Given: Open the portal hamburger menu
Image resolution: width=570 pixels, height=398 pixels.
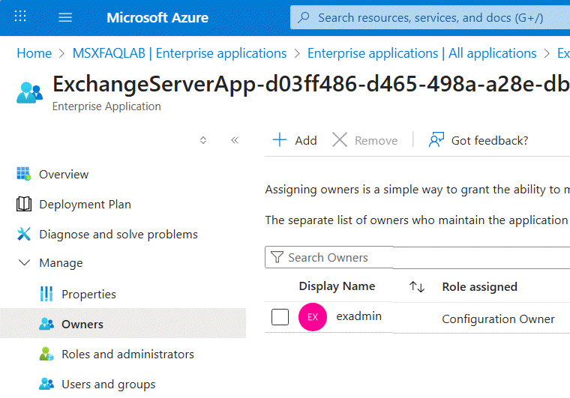Looking at the screenshot, I should coord(65,17).
